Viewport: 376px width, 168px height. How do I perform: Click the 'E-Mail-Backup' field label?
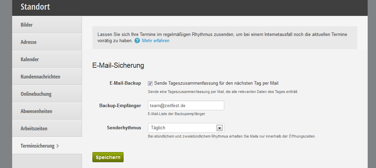point(125,83)
